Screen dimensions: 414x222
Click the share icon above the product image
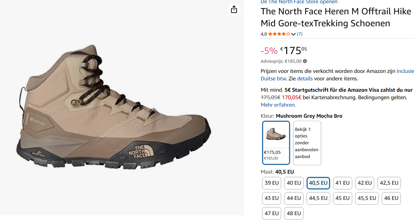[234, 9]
